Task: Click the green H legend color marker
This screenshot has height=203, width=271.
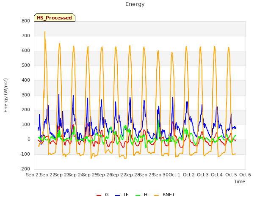Action: 138,195
